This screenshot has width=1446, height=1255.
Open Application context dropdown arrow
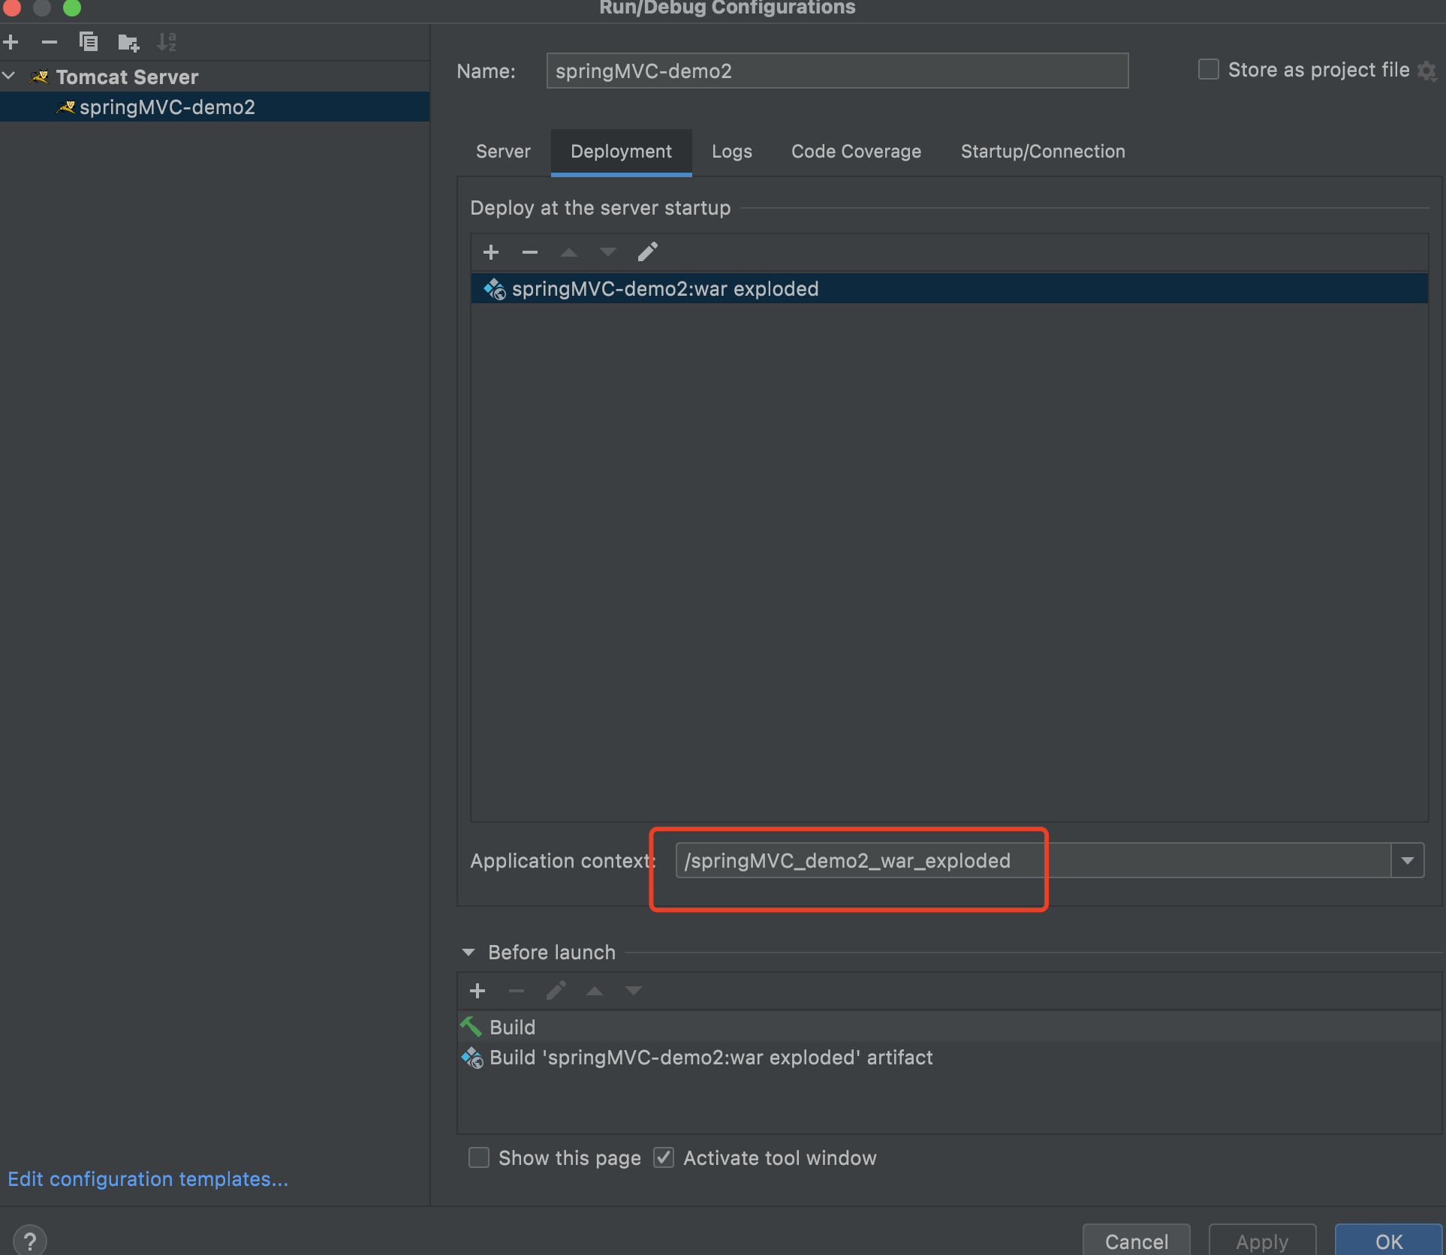(x=1408, y=860)
